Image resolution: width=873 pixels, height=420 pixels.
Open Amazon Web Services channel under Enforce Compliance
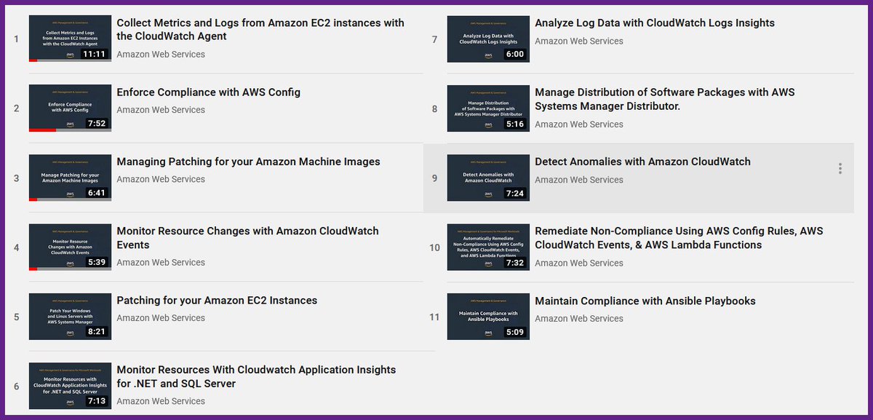(x=161, y=110)
